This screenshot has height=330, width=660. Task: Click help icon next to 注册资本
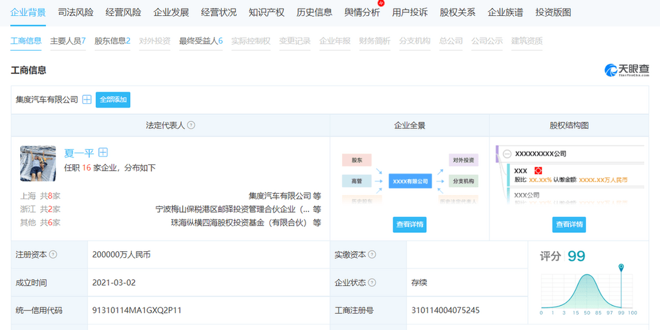click(53, 255)
